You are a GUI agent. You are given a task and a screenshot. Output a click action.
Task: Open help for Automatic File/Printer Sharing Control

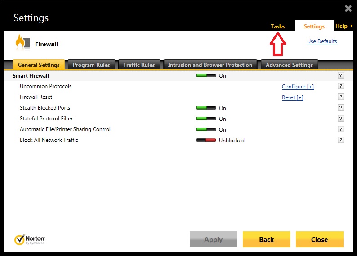pyautogui.click(x=341, y=129)
